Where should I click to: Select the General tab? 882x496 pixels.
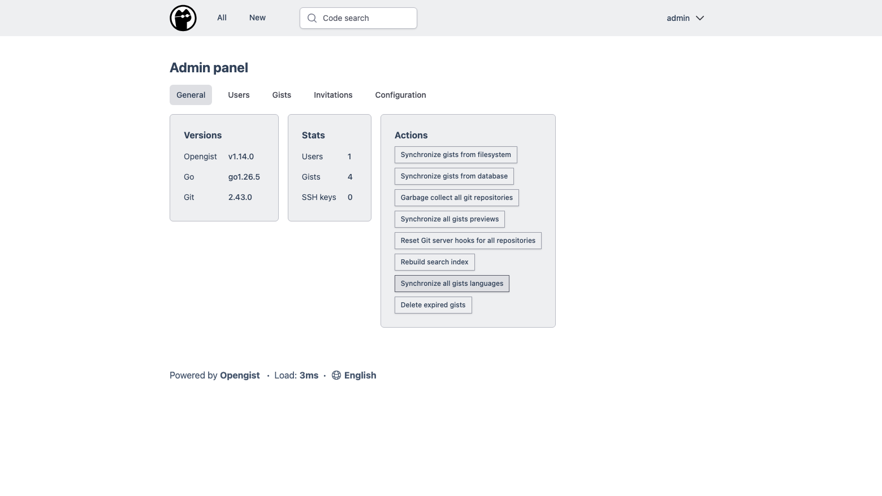pos(191,95)
